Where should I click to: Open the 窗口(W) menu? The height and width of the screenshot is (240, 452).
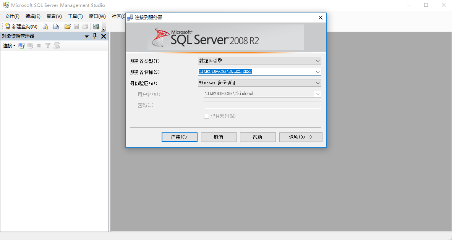(97, 16)
